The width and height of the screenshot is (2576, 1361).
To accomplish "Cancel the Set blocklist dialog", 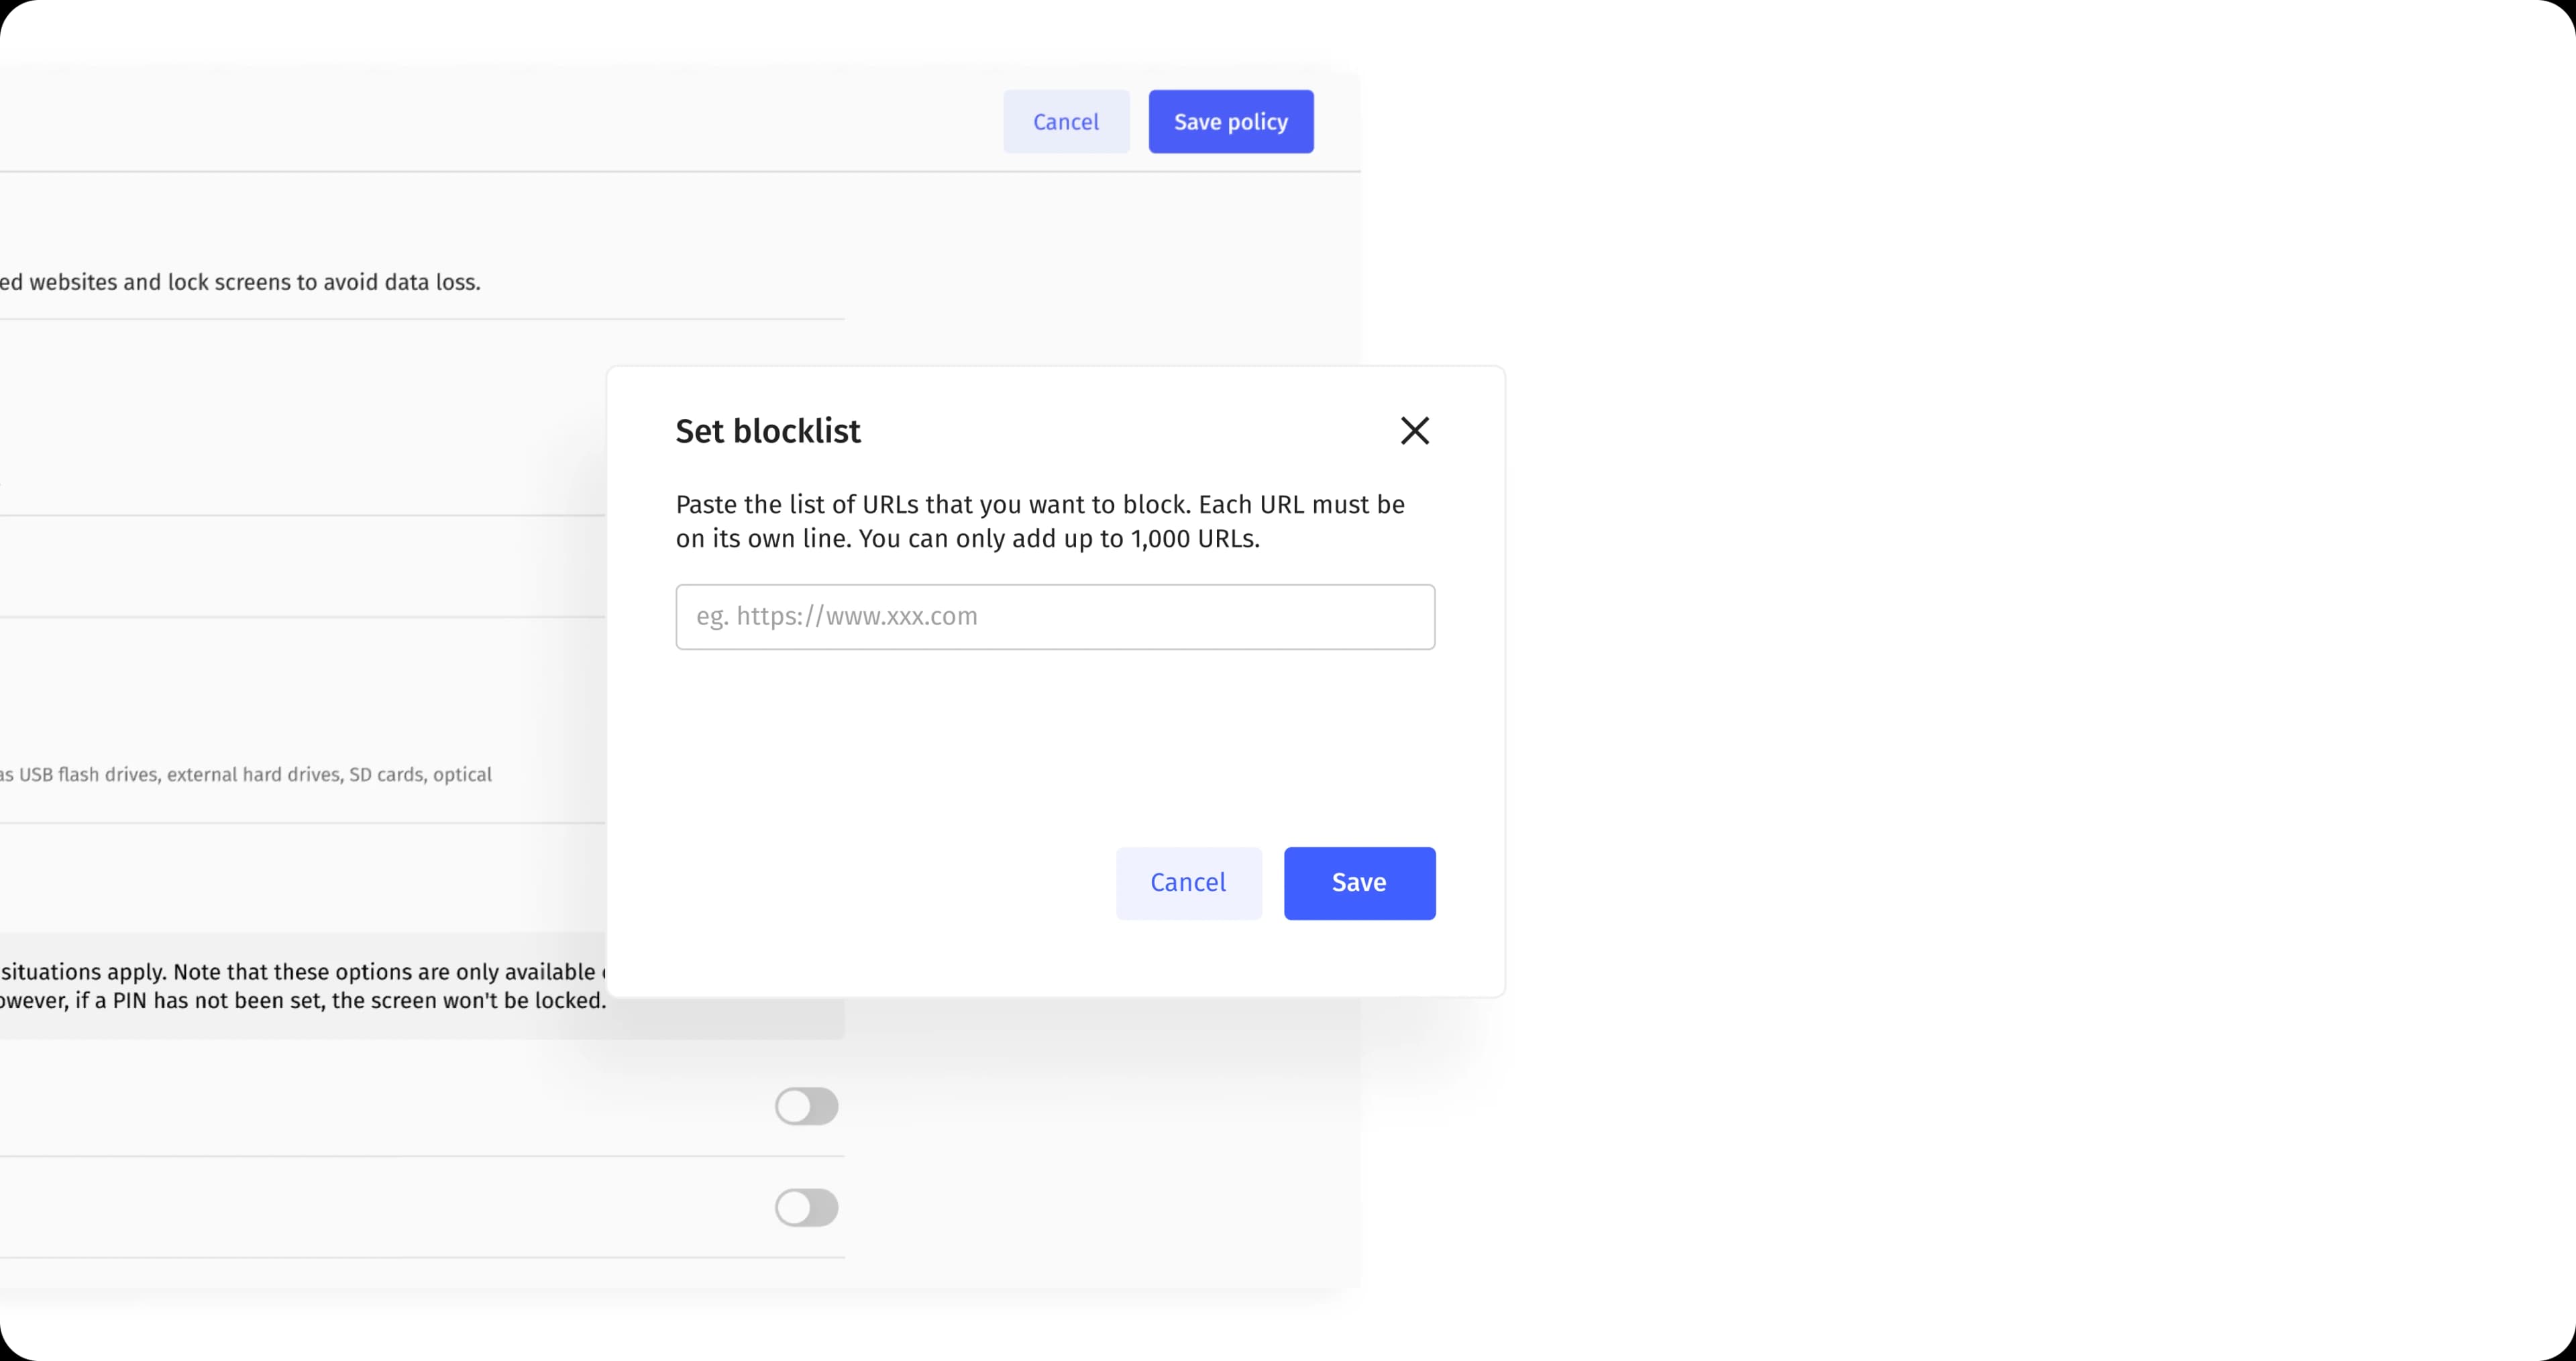I will [x=1188, y=883].
